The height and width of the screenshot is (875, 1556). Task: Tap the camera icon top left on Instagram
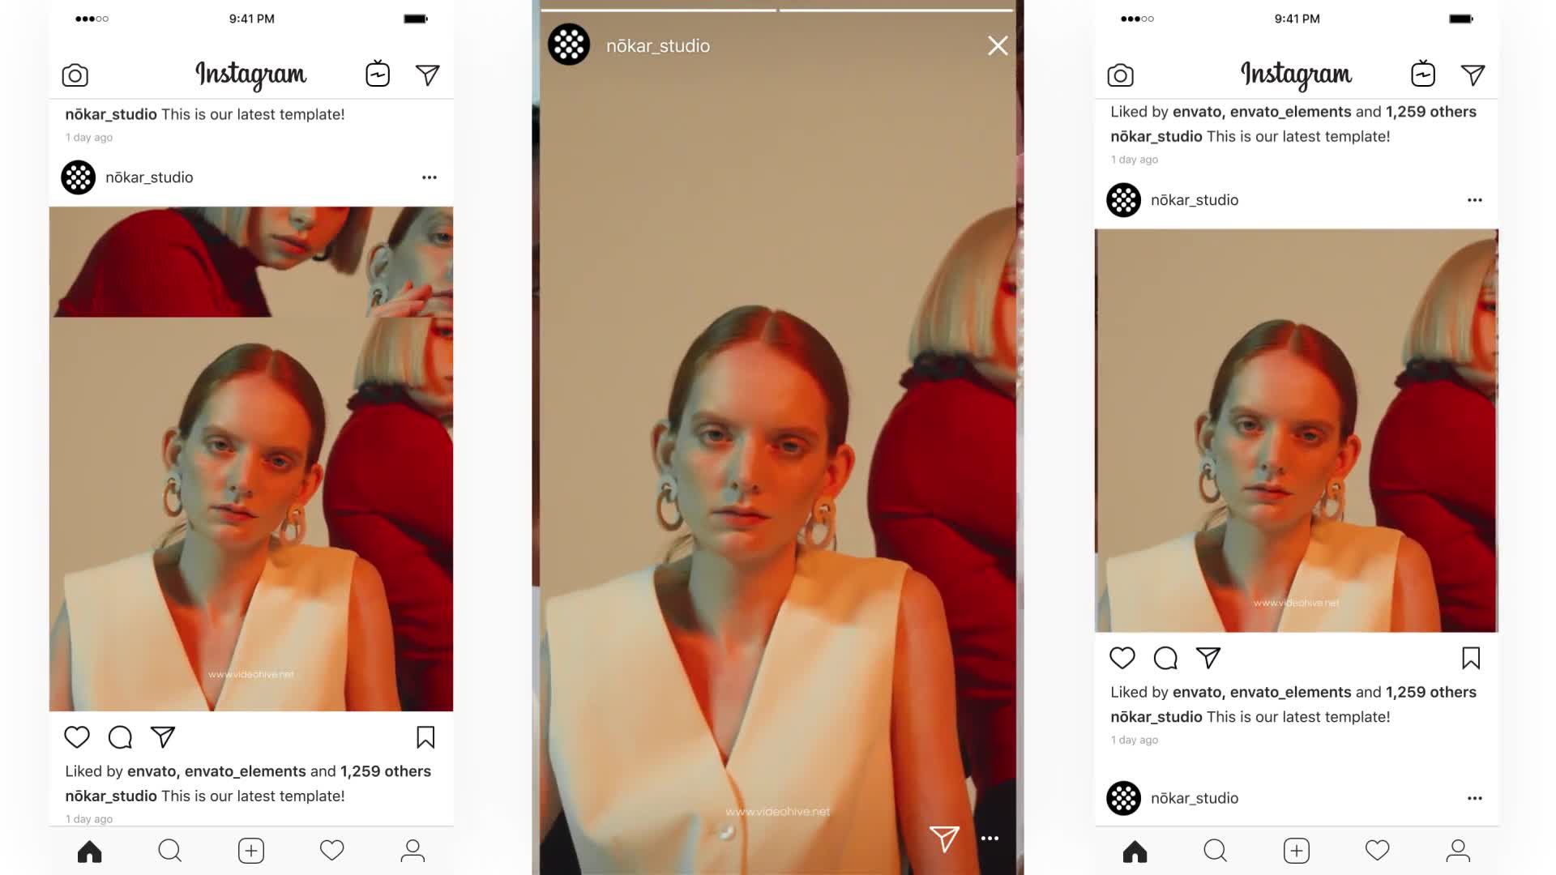click(x=74, y=75)
